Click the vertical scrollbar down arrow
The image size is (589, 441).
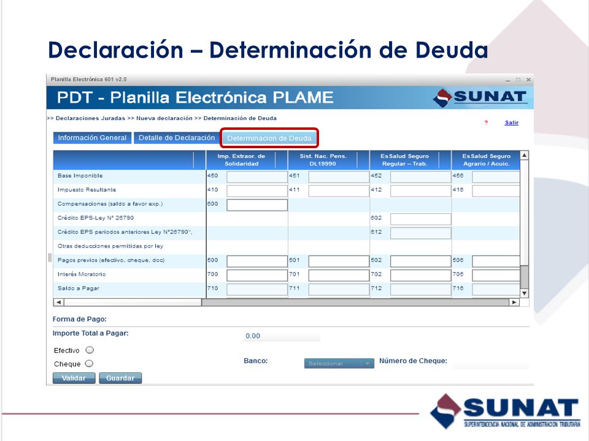525,293
